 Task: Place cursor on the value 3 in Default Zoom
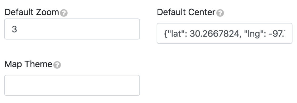coord(14,29)
